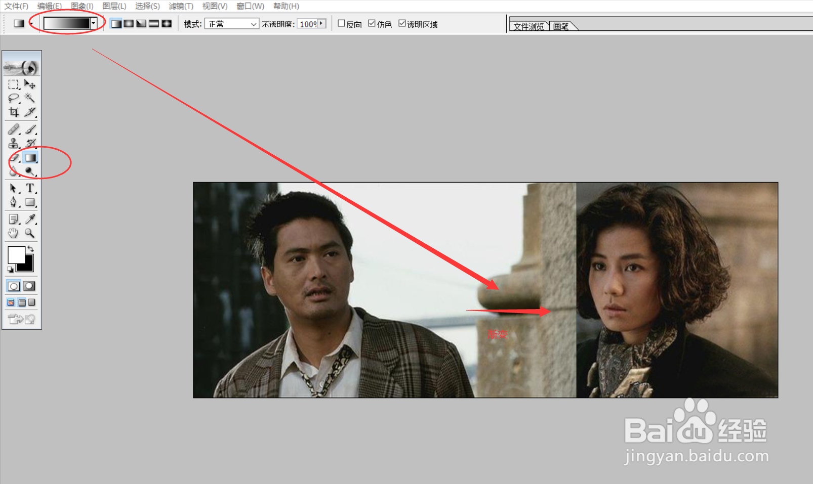Switch to the 画笔 tab
The height and width of the screenshot is (484, 813).
point(561,26)
